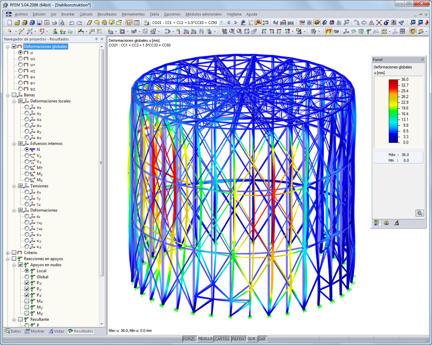432x345 pixels.
Task: Disable the Px' reaction checkbox
Action: (26, 283)
